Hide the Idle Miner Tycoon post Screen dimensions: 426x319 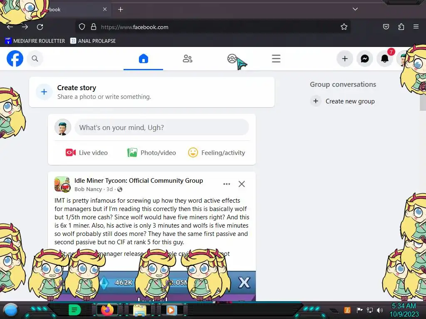click(242, 184)
